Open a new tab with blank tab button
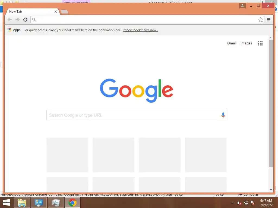278x208 pixels. click(x=64, y=12)
